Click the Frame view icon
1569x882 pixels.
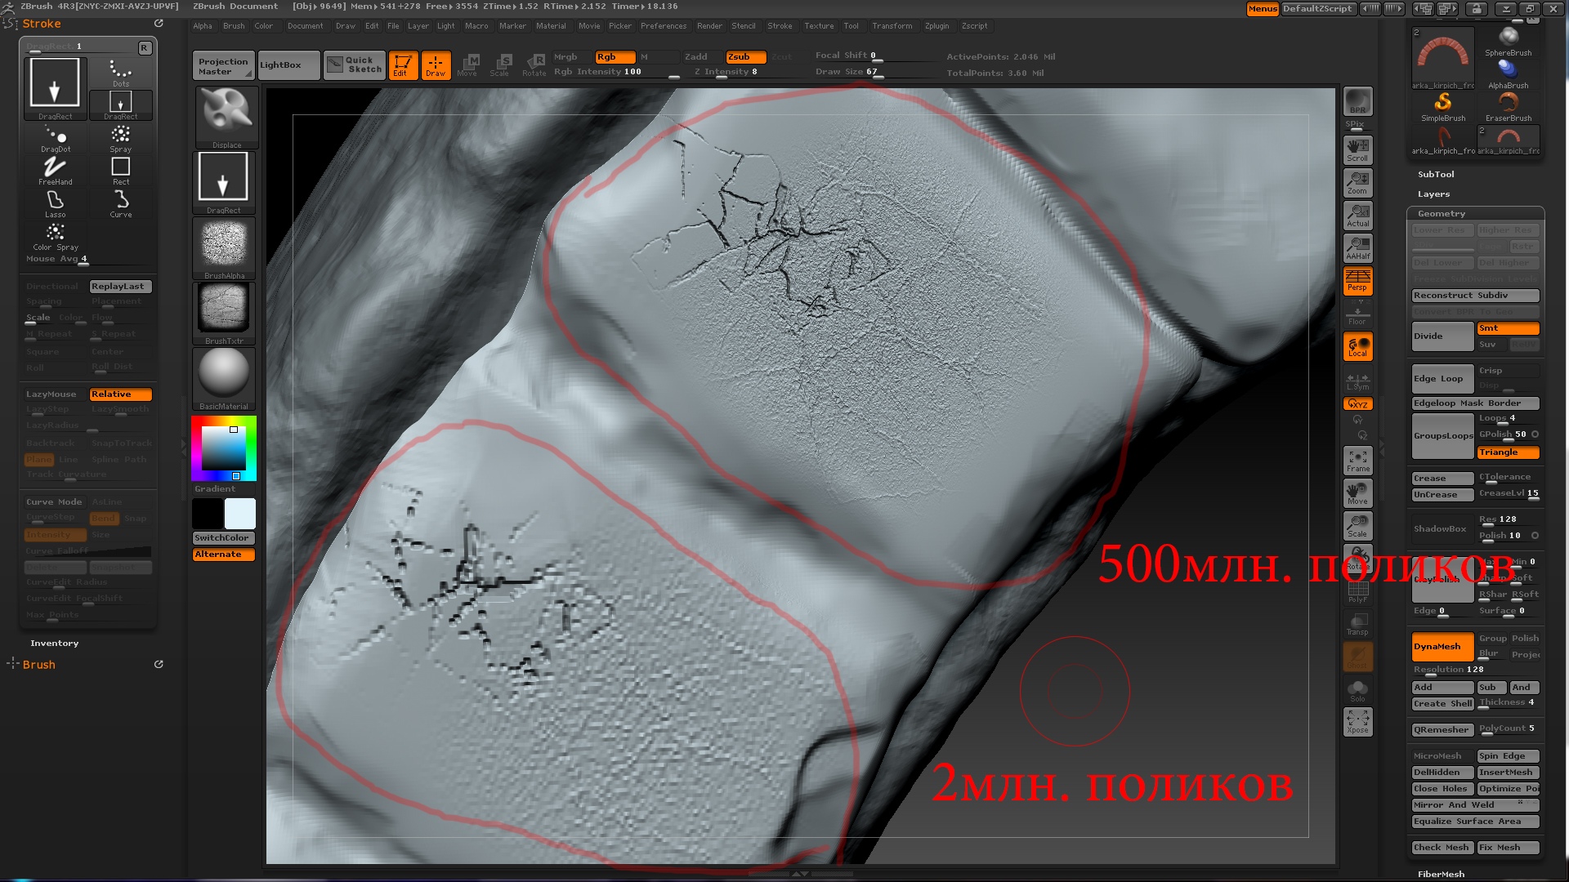[1357, 461]
